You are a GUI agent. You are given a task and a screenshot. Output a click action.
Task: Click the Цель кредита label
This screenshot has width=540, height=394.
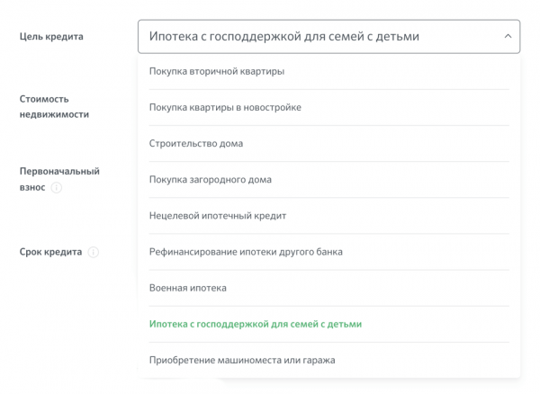click(x=51, y=37)
